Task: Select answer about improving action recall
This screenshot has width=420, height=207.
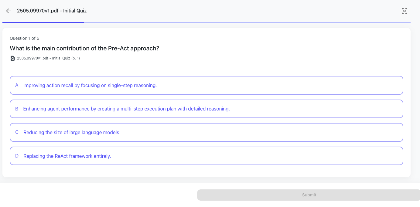Action: pyautogui.click(x=90, y=86)
